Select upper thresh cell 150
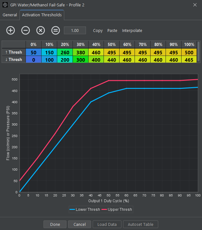The image size is (202, 230). tap(49, 52)
